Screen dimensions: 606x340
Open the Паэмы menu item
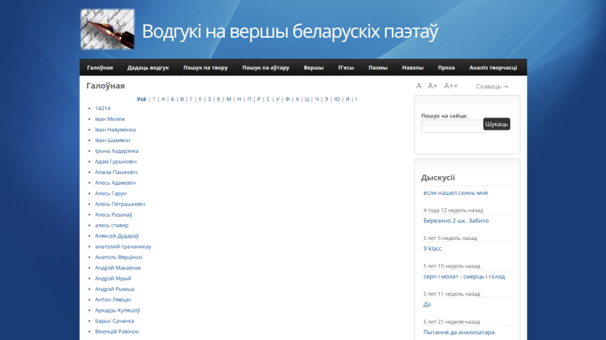tap(377, 67)
